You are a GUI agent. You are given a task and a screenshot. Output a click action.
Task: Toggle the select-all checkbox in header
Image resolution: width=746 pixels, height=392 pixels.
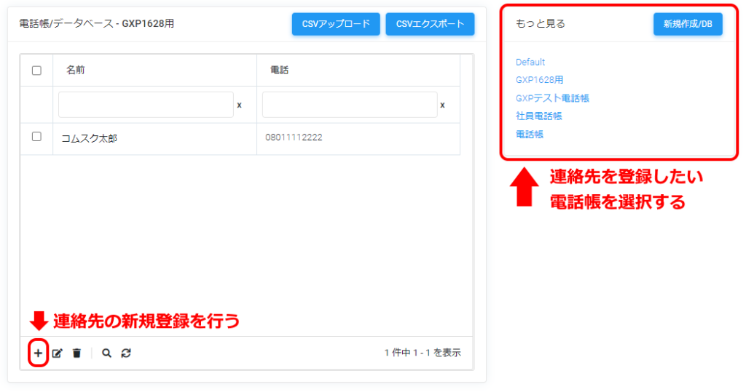click(36, 71)
